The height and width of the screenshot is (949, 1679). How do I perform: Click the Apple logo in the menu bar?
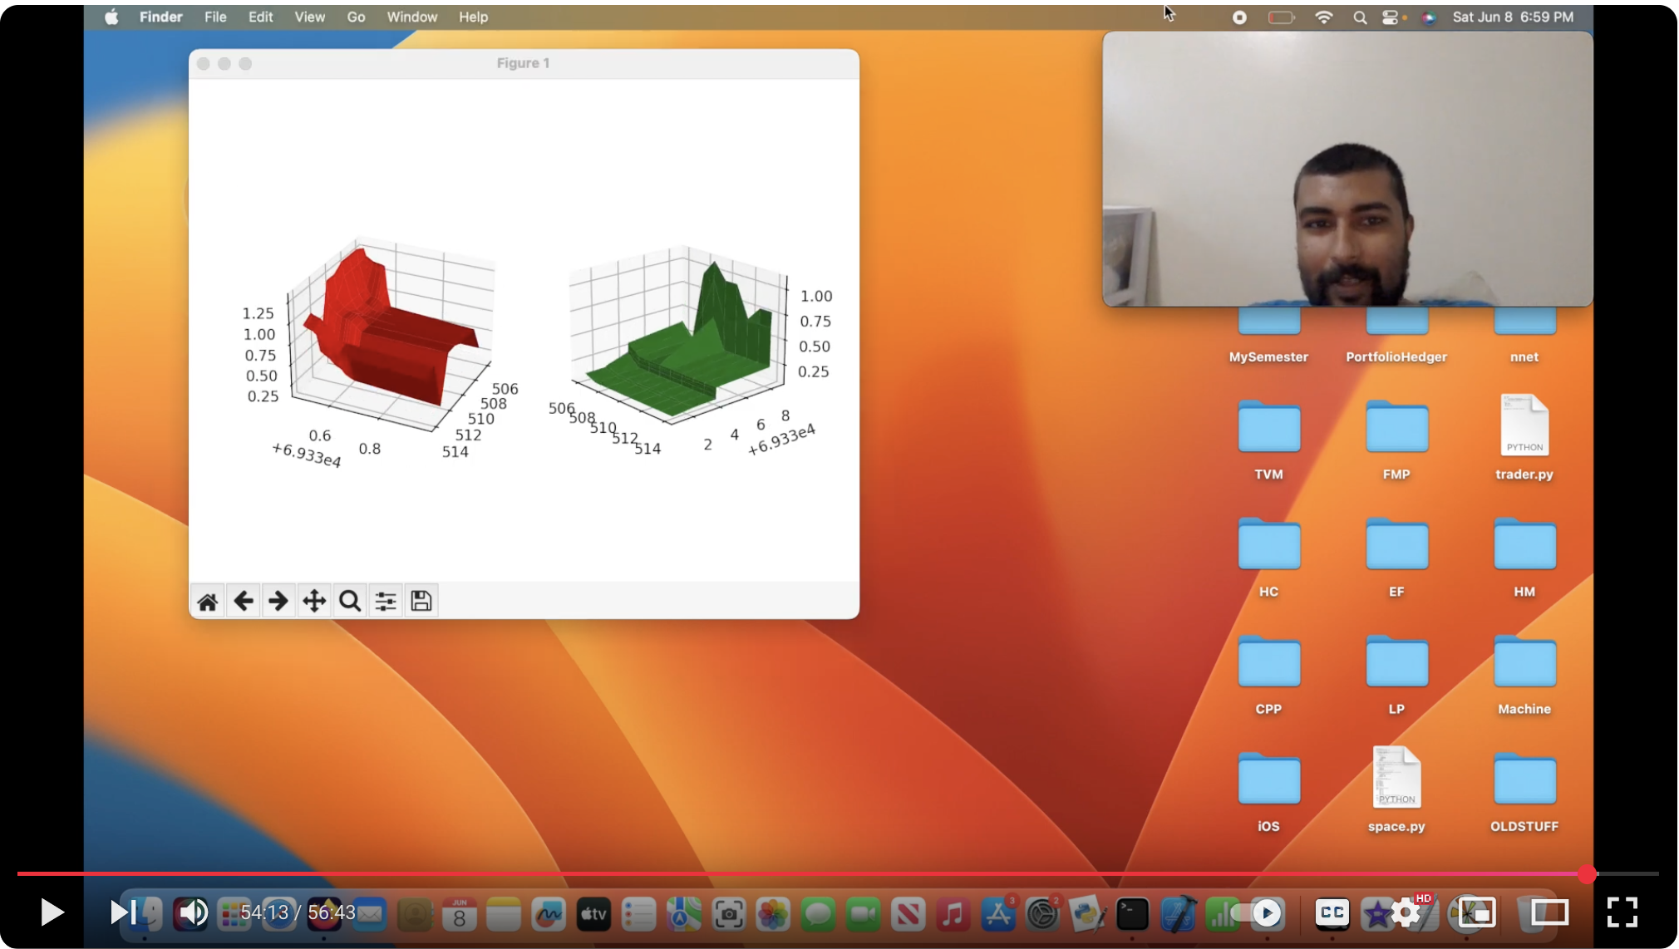click(111, 17)
